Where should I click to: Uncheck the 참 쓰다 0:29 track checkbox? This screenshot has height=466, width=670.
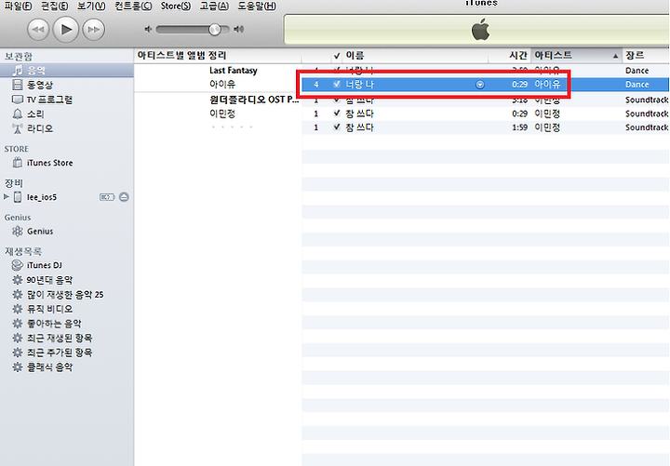(337, 113)
